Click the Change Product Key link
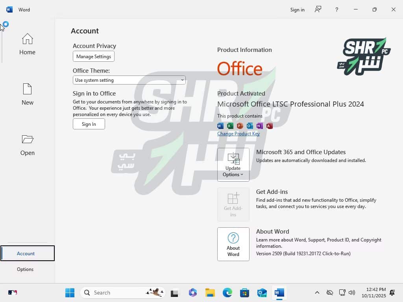This screenshot has width=403, height=302. coord(238,134)
